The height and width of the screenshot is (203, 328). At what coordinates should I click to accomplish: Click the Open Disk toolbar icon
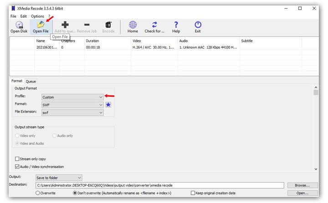[x=19, y=25]
